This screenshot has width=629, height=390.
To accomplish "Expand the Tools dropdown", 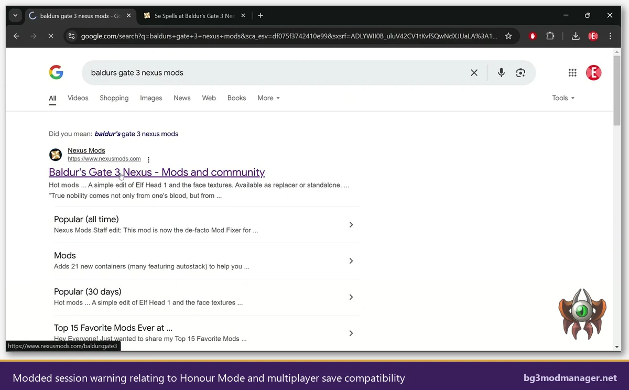I will tap(563, 98).
